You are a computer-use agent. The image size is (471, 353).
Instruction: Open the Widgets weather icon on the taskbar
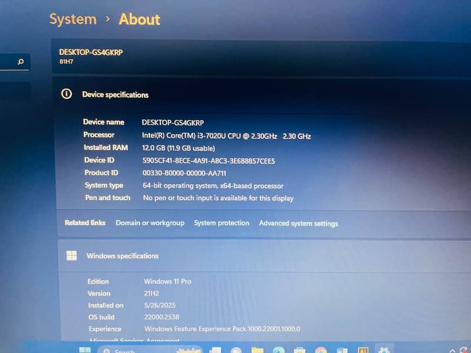coord(188,349)
